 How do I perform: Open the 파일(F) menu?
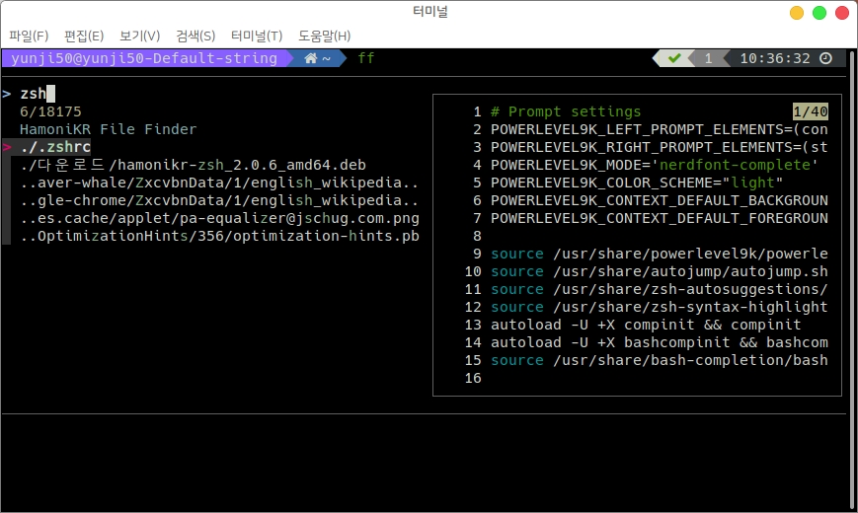pyautogui.click(x=29, y=36)
